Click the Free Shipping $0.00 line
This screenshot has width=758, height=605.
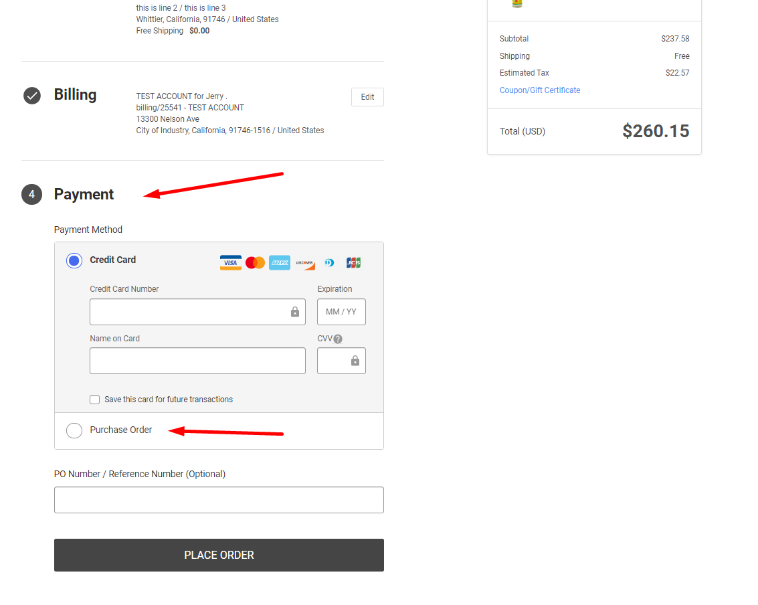click(173, 31)
